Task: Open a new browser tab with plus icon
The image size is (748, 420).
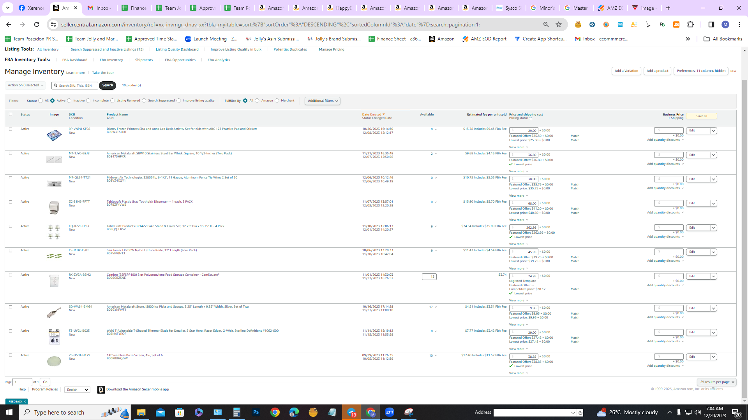Action: coord(668,8)
